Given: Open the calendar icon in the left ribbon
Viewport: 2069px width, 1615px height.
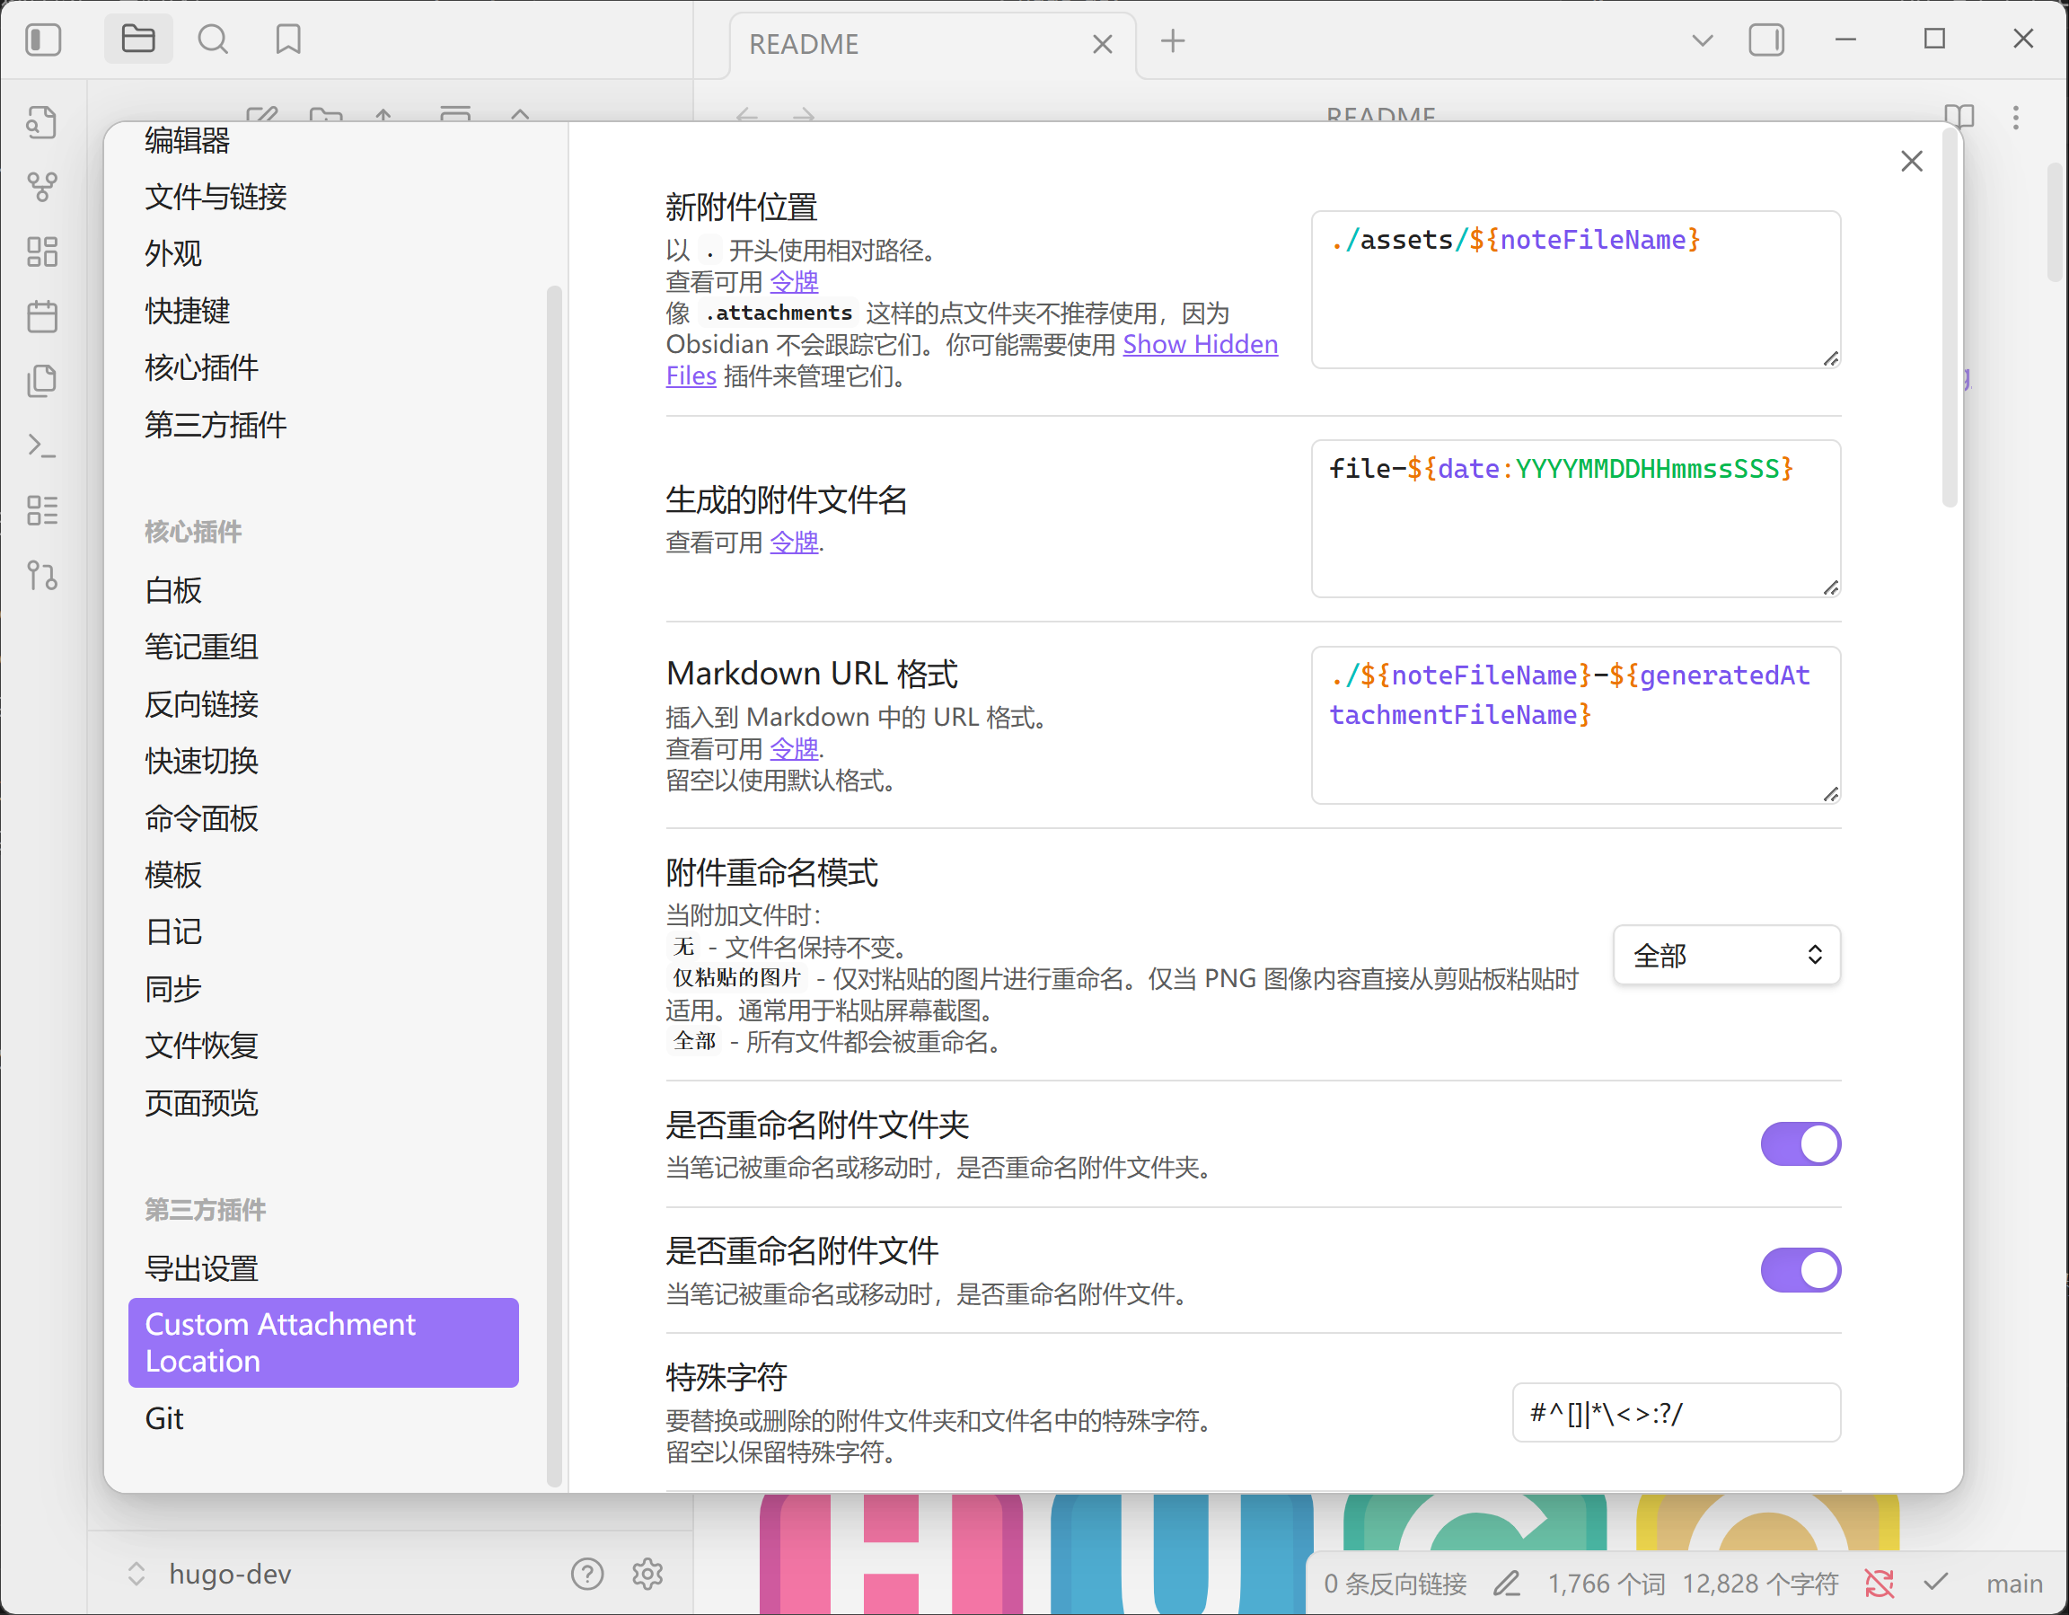Looking at the screenshot, I should [44, 316].
